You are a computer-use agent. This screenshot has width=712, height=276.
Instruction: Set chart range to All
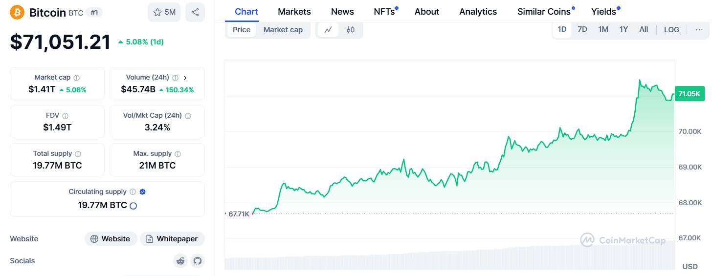point(644,29)
